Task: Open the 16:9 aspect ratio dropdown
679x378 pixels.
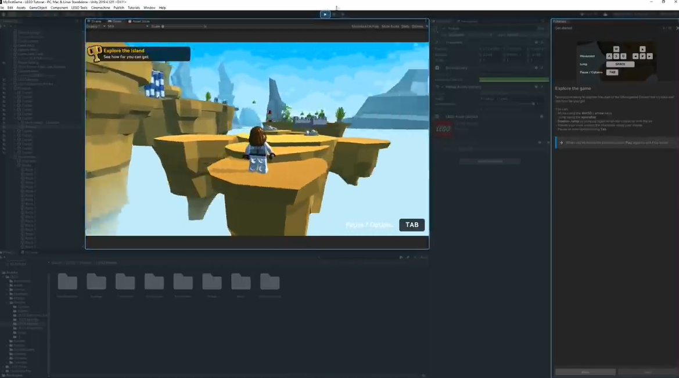Action: pos(128,26)
